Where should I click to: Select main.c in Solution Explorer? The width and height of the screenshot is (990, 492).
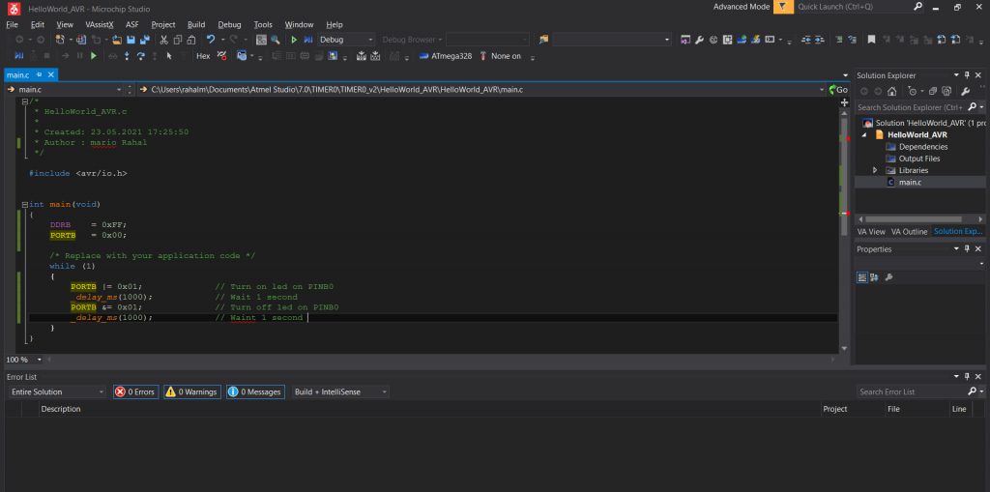(x=910, y=182)
